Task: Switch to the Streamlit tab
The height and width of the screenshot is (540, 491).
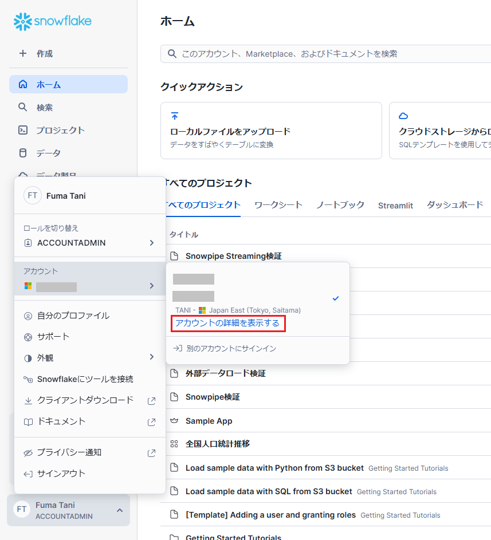Action: pyautogui.click(x=395, y=206)
